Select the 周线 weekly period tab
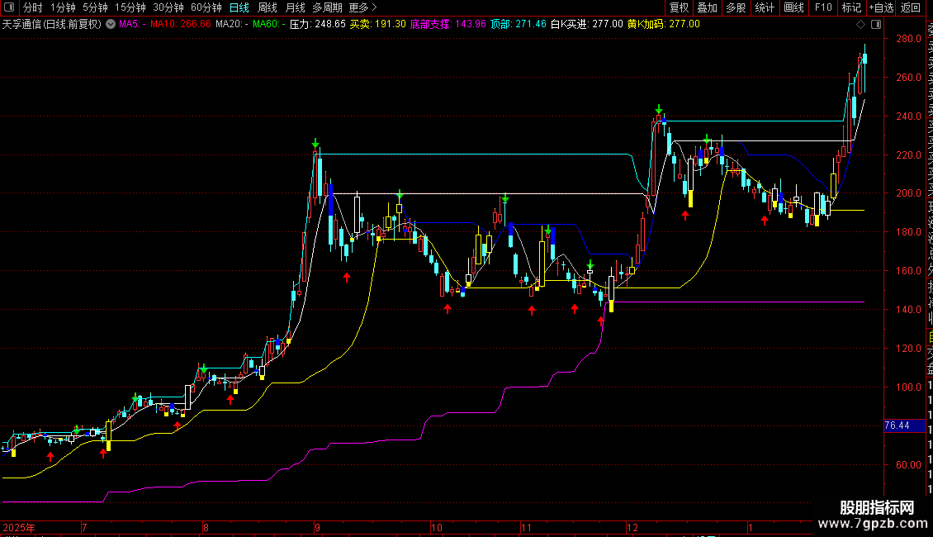Screen dimensions: 933x537 click(x=268, y=7)
